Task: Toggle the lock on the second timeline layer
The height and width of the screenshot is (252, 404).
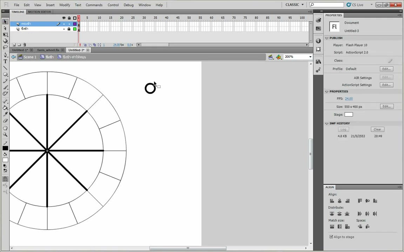Action: point(69,29)
